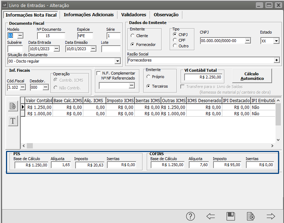Enable the N.F. Complementar checkbox

(x=98, y=73)
